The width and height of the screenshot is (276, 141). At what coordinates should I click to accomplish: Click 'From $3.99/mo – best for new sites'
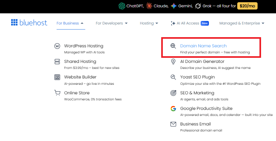click(92, 68)
